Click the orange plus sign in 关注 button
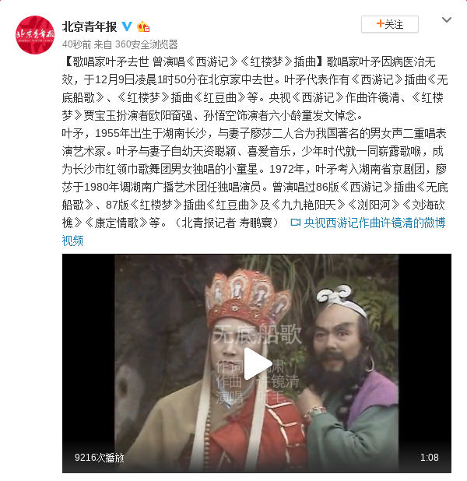The image size is (467, 481). pos(380,23)
